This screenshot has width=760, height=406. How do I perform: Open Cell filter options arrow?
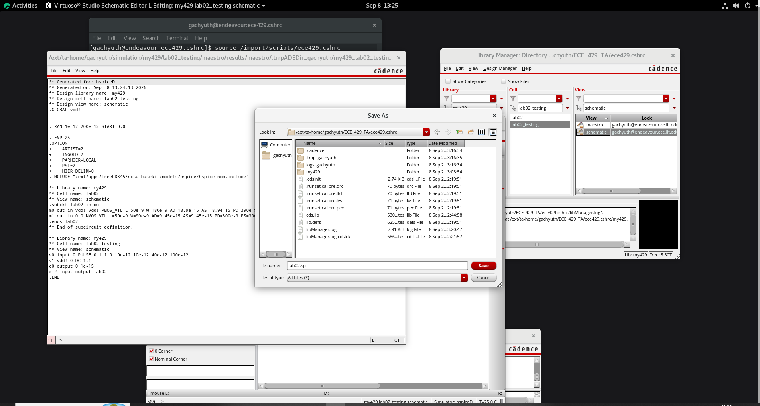pos(567,99)
